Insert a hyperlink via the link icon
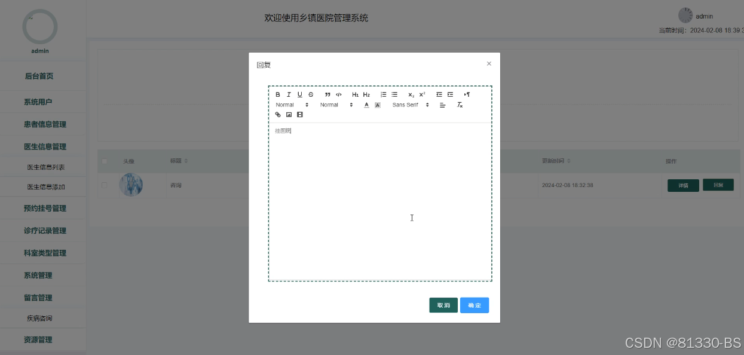The height and width of the screenshot is (355, 744). click(278, 114)
